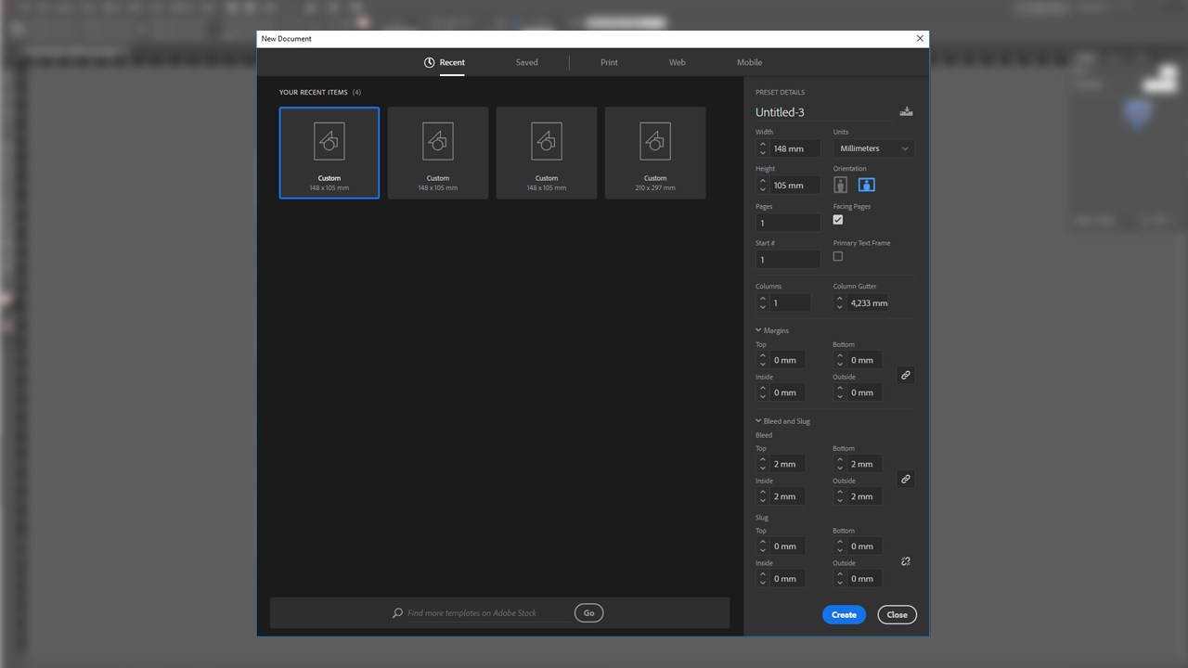The width and height of the screenshot is (1188, 668).
Task: Click the Create button
Action: [844, 614]
